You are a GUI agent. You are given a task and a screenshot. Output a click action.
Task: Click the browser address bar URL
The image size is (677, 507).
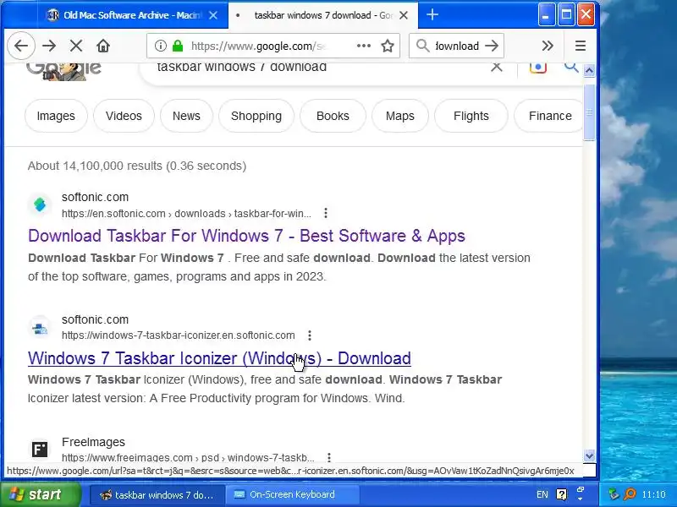pyautogui.click(x=258, y=46)
